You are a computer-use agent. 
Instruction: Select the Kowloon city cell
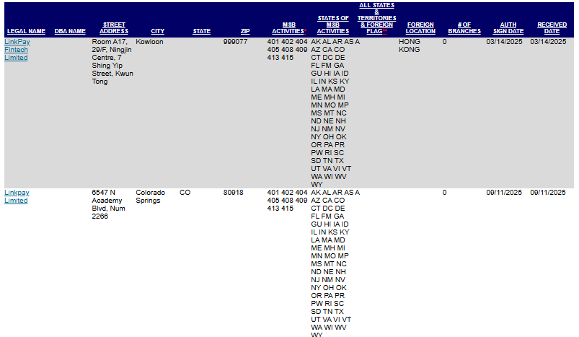[149, 42]
